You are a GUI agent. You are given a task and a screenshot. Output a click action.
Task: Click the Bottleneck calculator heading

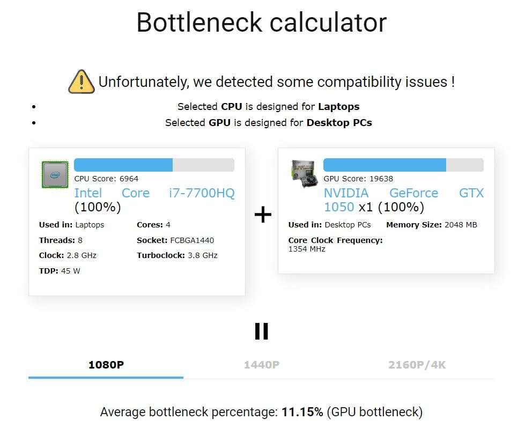point(262,23)
